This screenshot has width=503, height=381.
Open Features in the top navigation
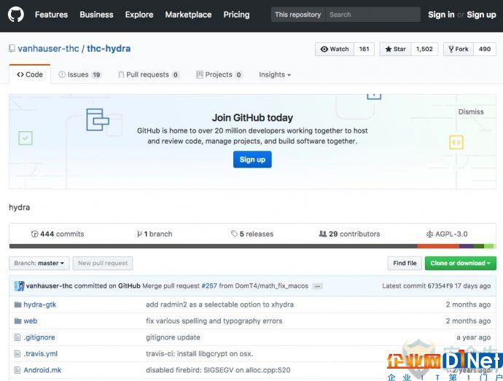(x=51, y=15)
